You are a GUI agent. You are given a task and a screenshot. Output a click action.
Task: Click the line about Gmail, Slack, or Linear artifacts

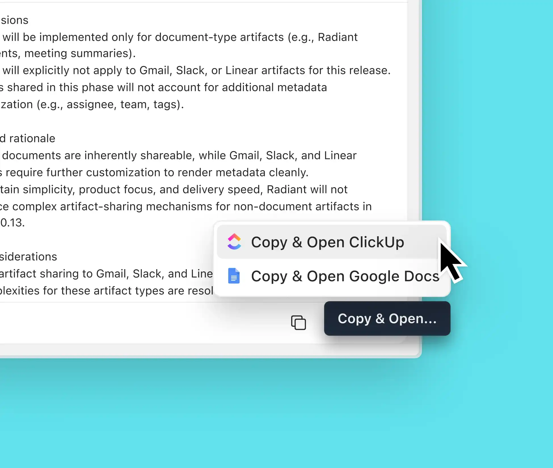point(197,70)
